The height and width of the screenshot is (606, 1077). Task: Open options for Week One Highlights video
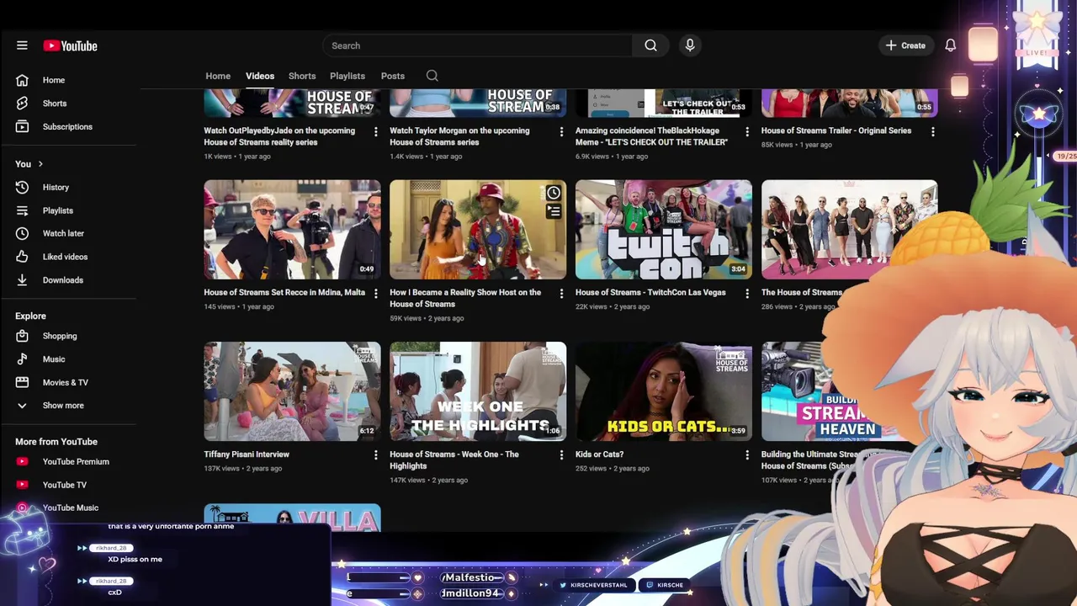click(x=561, y=454)
